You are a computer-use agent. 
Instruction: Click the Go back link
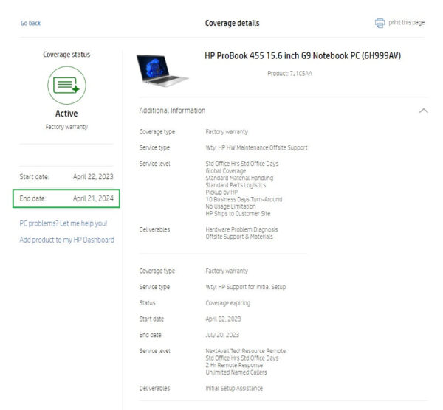click(x=30, y=23)
